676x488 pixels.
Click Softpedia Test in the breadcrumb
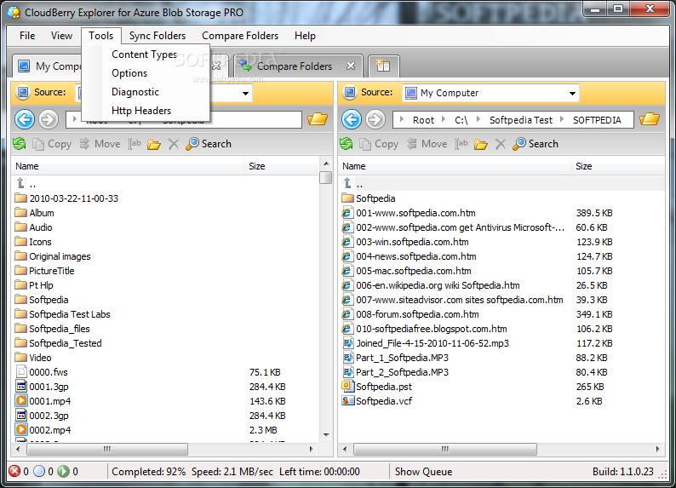(521, 120)
